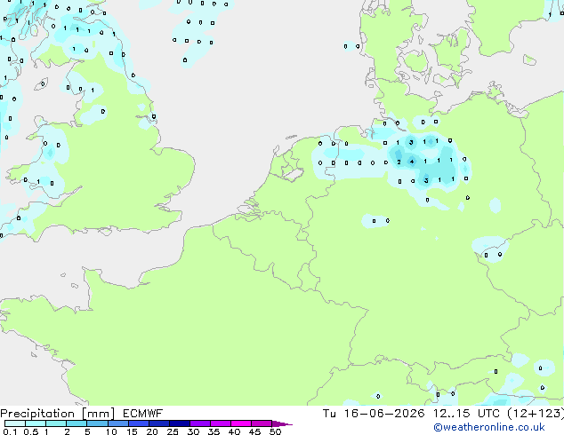Screen dimensions: 564x435
Task: Click the legend label "0.1"
Action: [x=10, y=431]
